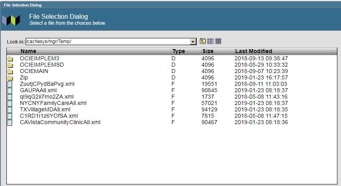Click date 2019-01-23 08:18:35
Screen dimensions: 341x186
261,110
